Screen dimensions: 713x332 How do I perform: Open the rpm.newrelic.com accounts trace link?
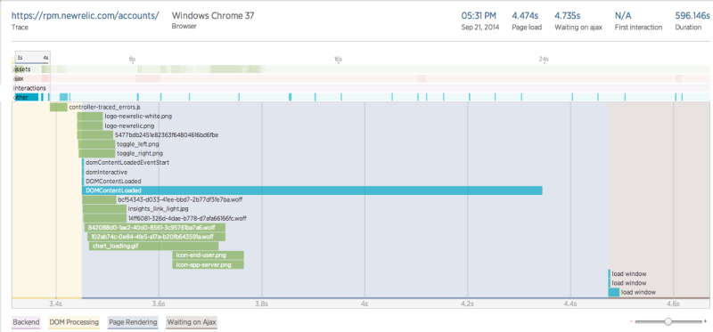pos(86,15)
